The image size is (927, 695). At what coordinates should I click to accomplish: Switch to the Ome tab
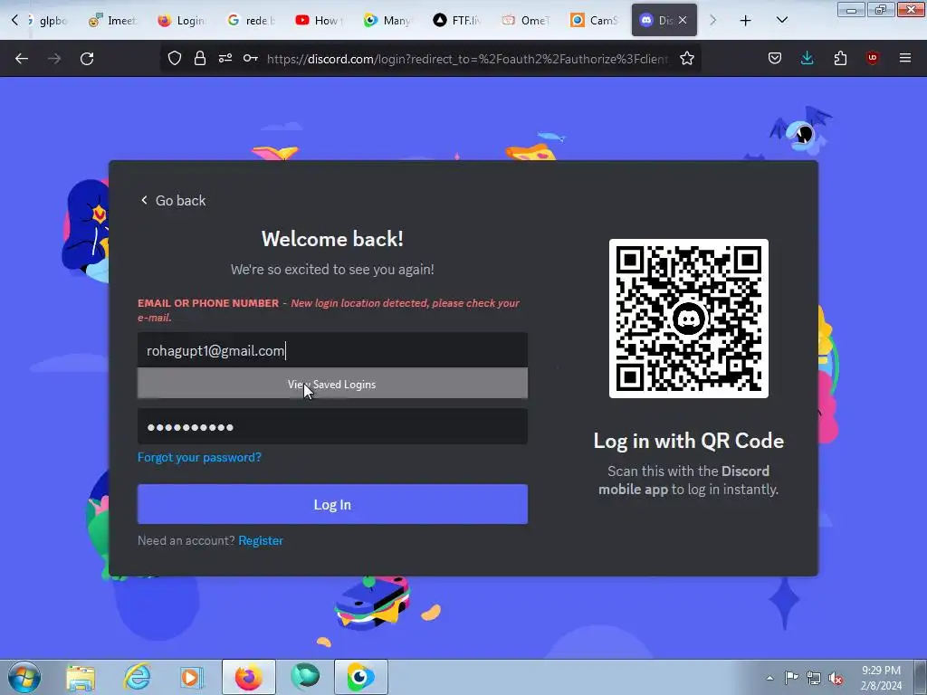click(x=525, y=21)
